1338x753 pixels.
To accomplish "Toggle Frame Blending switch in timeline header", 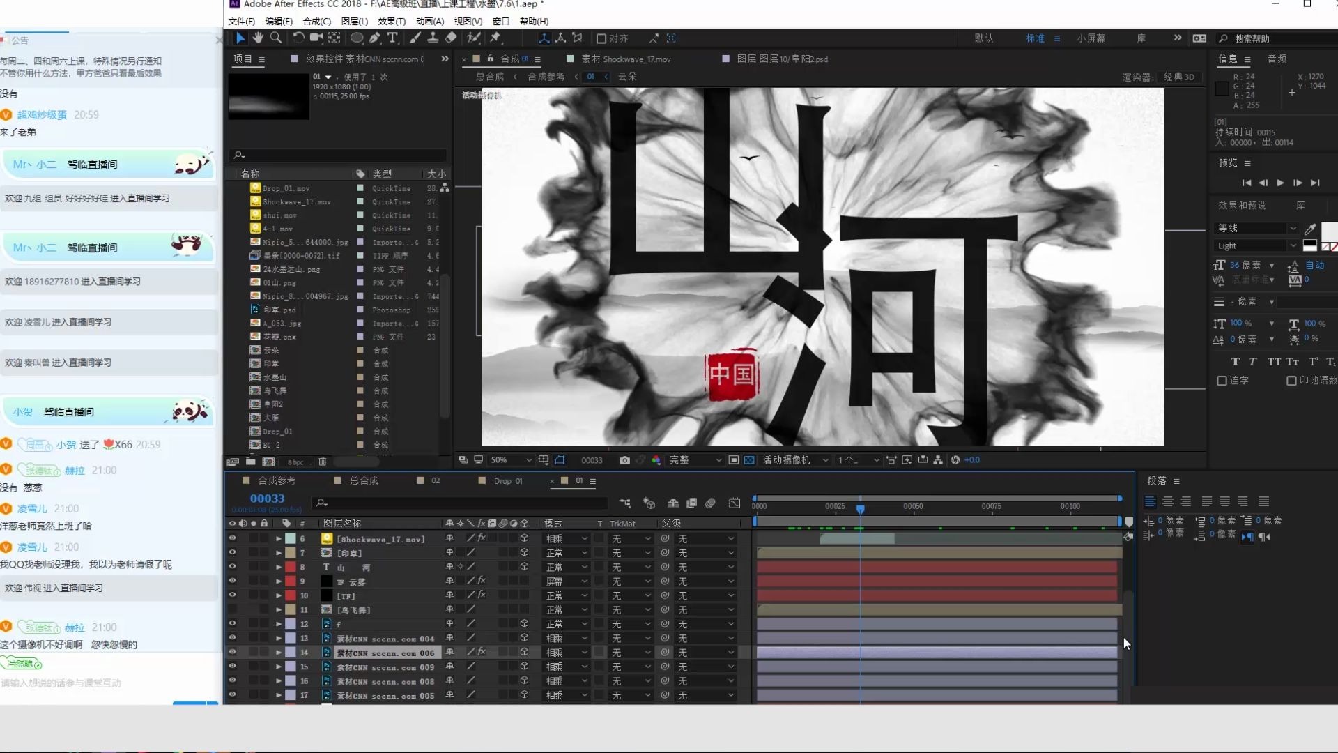I will coord(691,503).
